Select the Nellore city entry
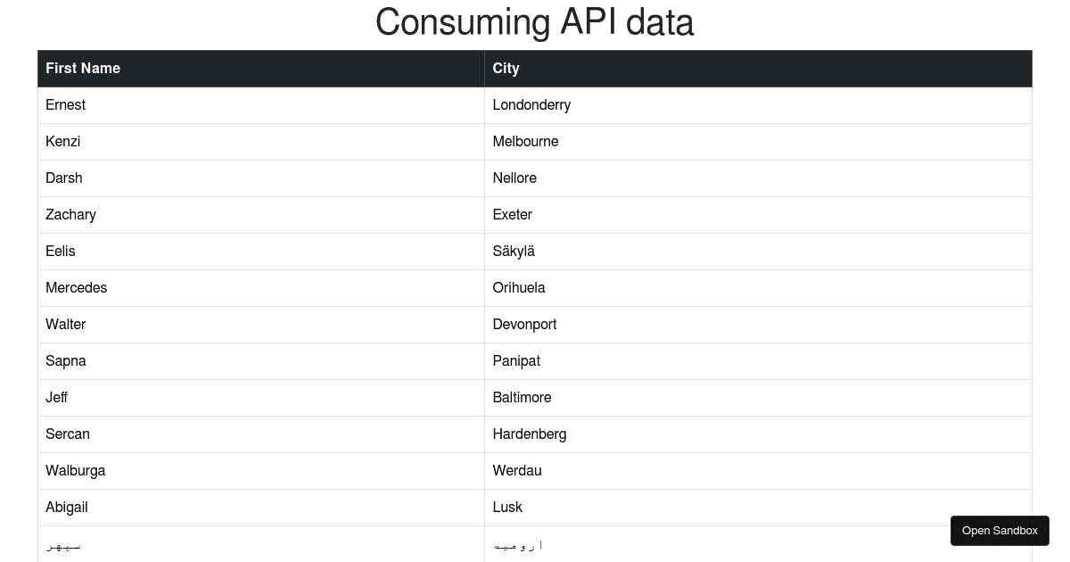This screenshot has height=562, width=1070. 514,178
